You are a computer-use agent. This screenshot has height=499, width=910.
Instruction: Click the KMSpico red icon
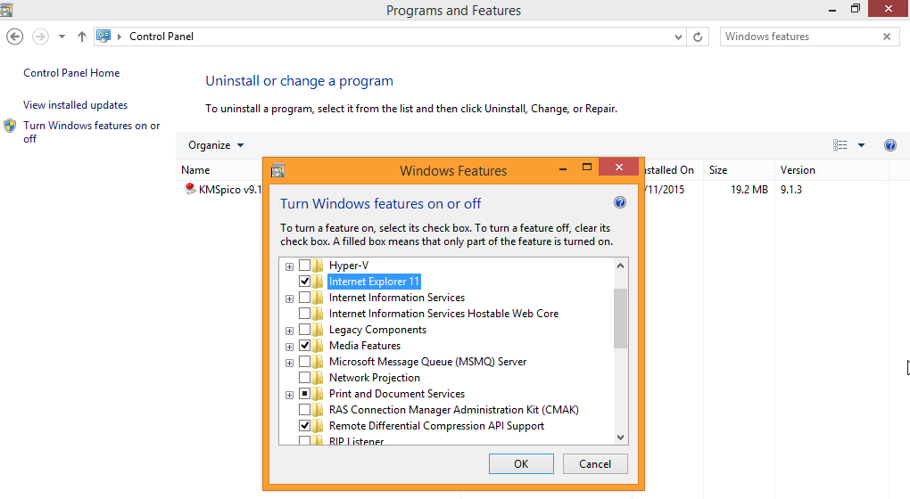click(x=190, y=189)
